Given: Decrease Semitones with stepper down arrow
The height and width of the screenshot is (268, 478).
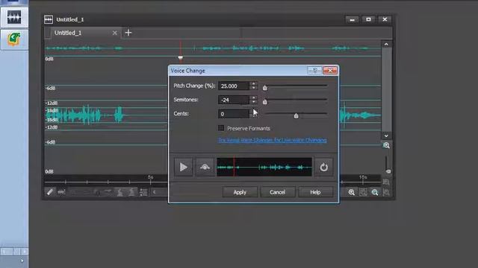Looking at the screenshot, I should (x=254, y=102).
